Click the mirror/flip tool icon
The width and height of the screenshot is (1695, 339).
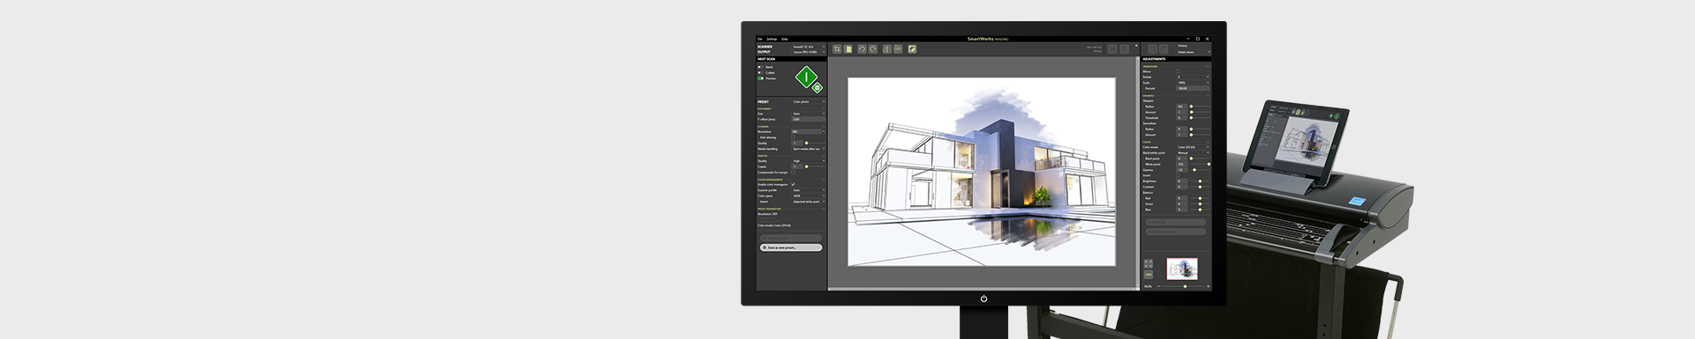pos(887,49)
